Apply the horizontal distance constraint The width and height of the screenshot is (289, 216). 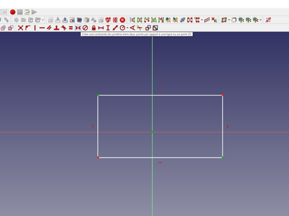pyautogui.click(x=101, y=28)
